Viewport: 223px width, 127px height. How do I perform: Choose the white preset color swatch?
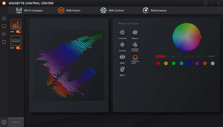point(213,63)
